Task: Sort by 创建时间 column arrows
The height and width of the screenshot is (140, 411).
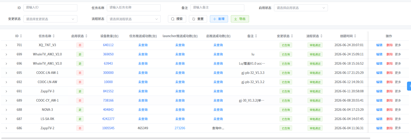Action: coord(355,36)
